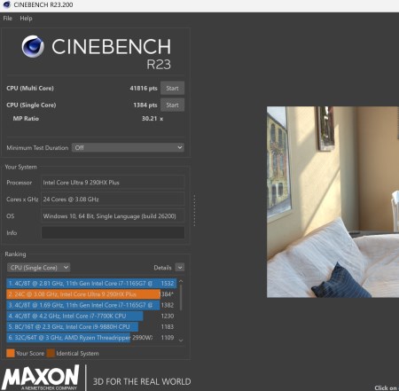Screen dimensions: 399x391
Task: Click the Details label in Ranking
Action: click(162, 268)
